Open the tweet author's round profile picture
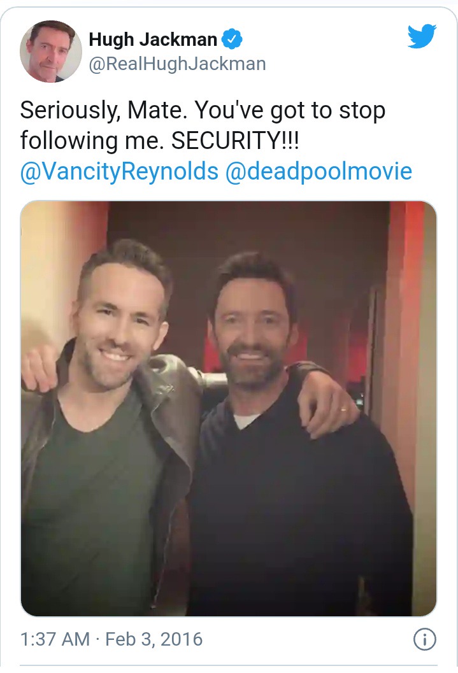Screen dimensions: 458x673 (51, 51)
